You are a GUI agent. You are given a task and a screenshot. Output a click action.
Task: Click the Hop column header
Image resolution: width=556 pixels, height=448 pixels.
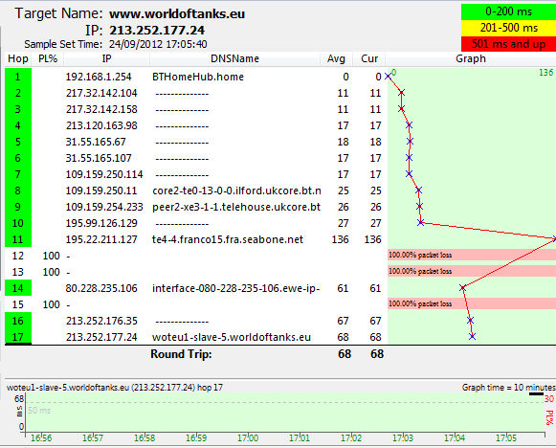(18, 59)
